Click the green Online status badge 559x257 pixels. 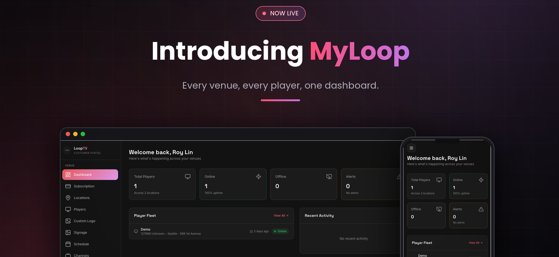[x=280, y=231]
